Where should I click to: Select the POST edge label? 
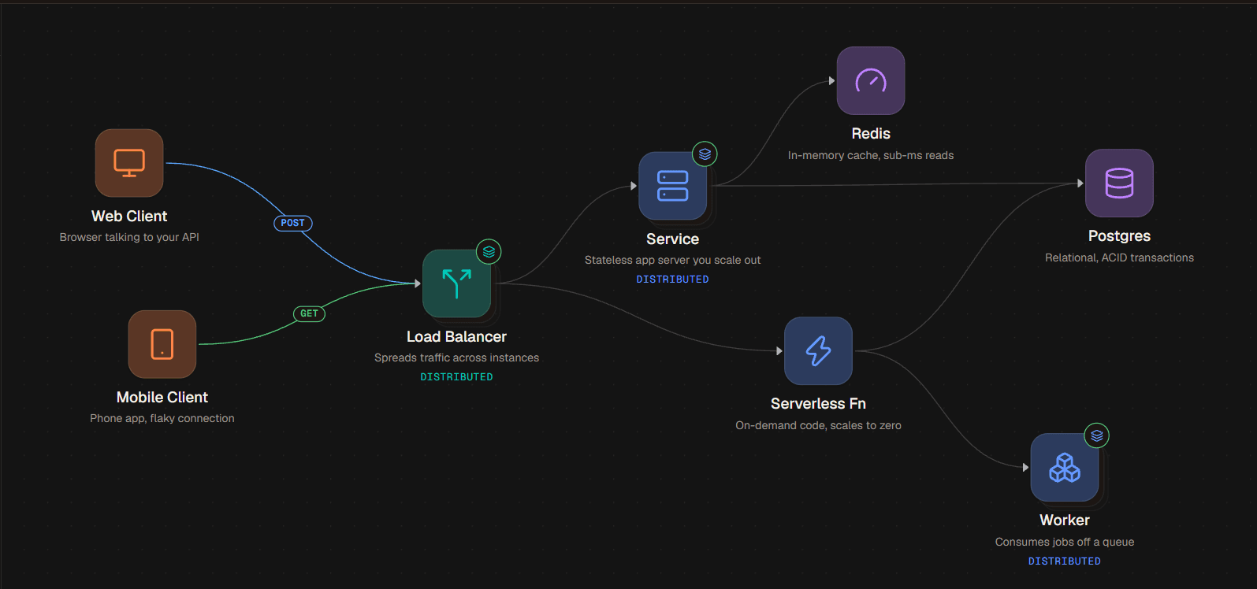293,223
